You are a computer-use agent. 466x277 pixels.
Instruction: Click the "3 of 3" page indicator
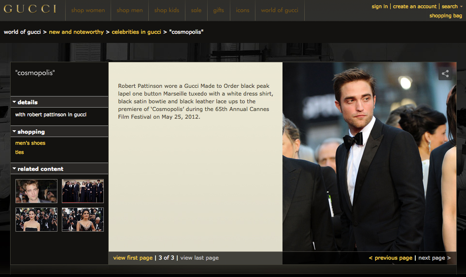coord(167,258)
